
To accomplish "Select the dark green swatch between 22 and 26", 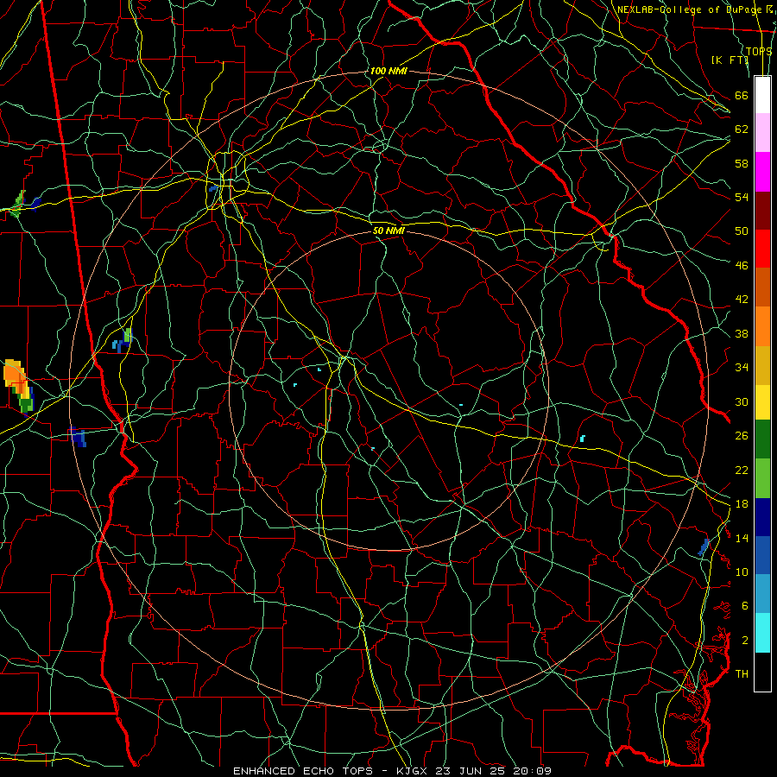I will 762,439.
